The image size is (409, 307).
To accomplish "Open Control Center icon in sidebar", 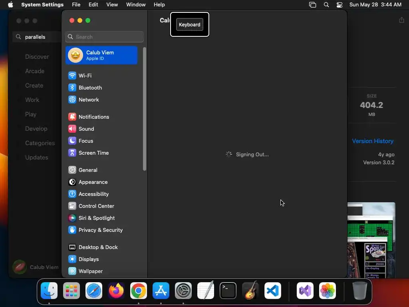I will (72, 206).
